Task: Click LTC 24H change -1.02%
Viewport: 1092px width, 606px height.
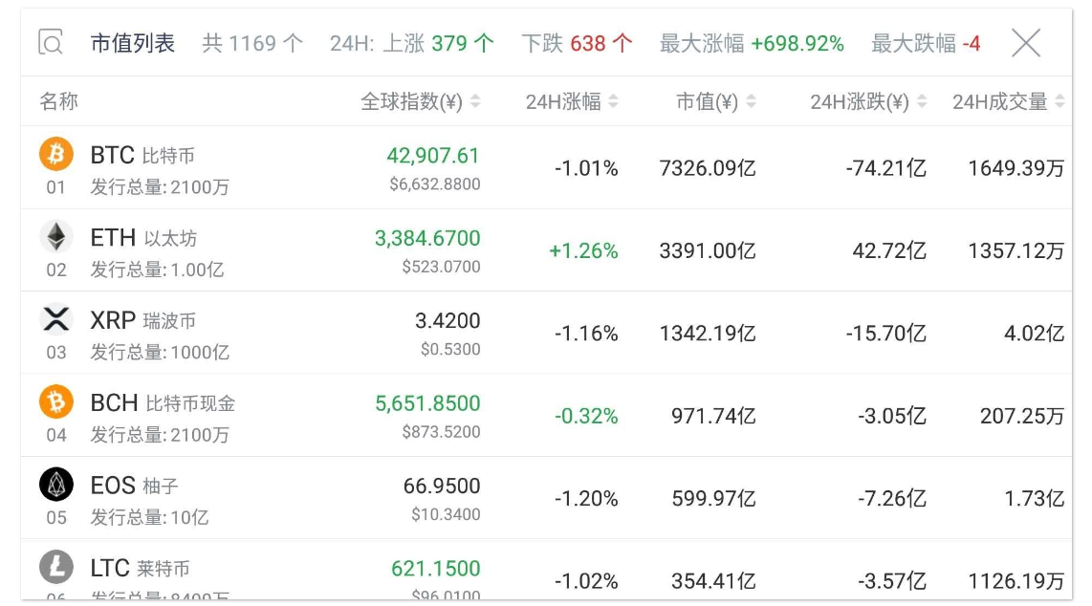Action: point(586,581)
